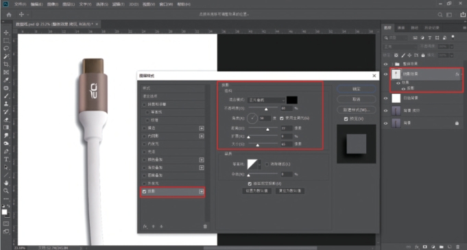Select the Pen tool

pos(6,151)
